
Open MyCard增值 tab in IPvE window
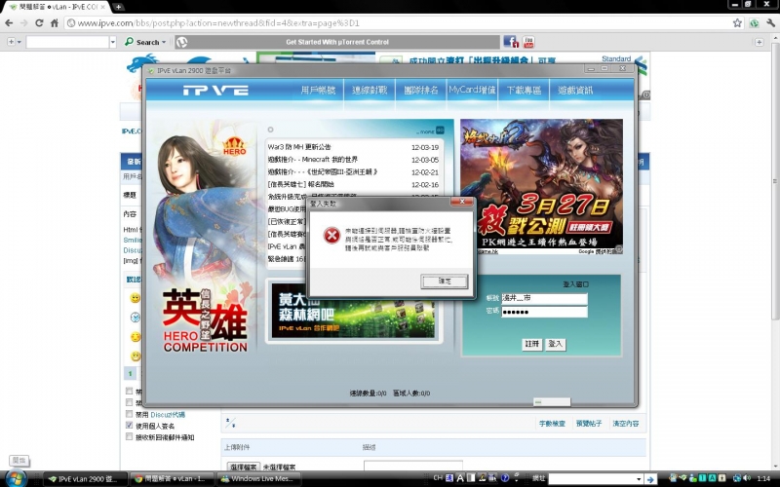pos(472,90)
